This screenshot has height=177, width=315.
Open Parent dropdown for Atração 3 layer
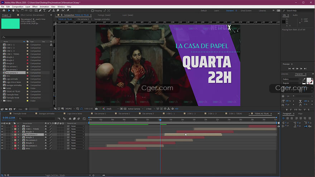click(x=78, y=132)
